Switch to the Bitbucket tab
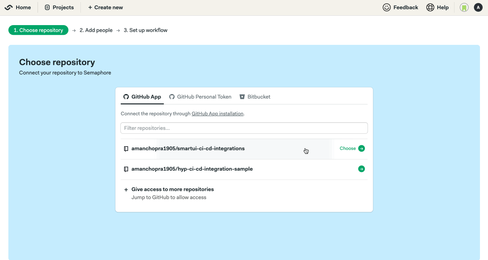 255,97
